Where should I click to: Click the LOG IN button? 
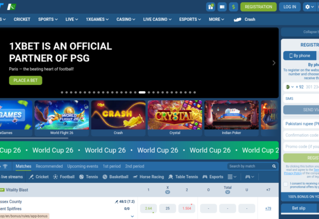(x=290, y=7)
